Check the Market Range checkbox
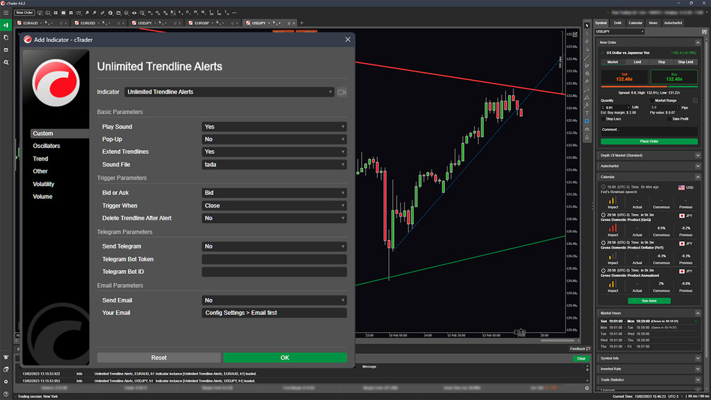This screenshot has height=400, width=711. coord(652,101)
